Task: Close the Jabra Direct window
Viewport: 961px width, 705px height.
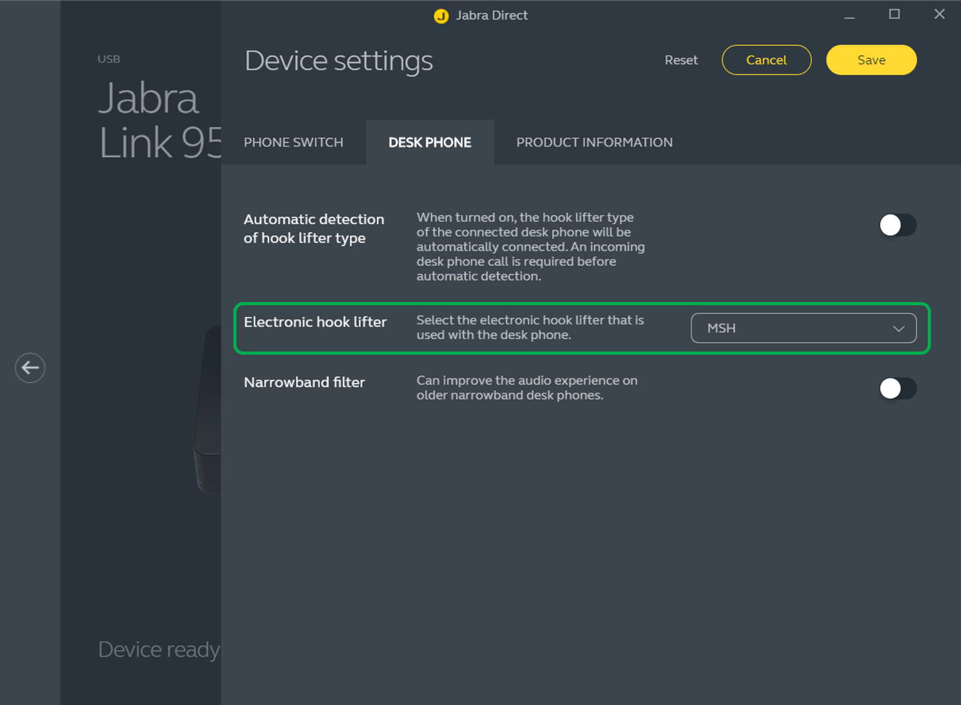Action: coord(939,14)
